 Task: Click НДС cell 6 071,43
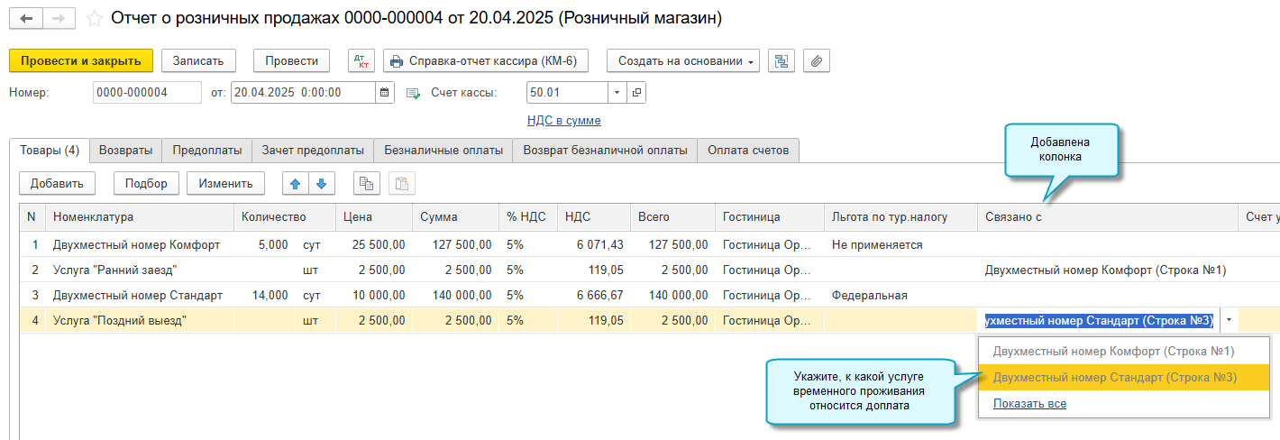tap(594, 244)
